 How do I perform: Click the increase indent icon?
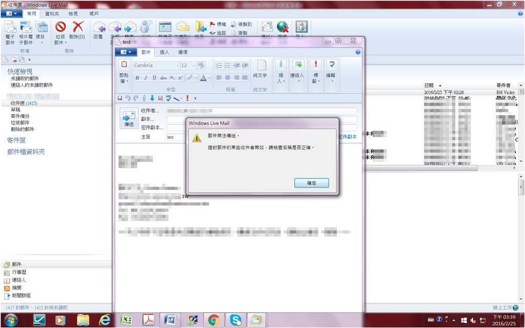click(x=245, y=66)
